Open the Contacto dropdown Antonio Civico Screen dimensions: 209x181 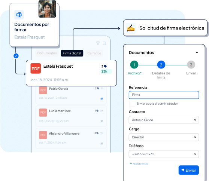(x=164, y=120)
